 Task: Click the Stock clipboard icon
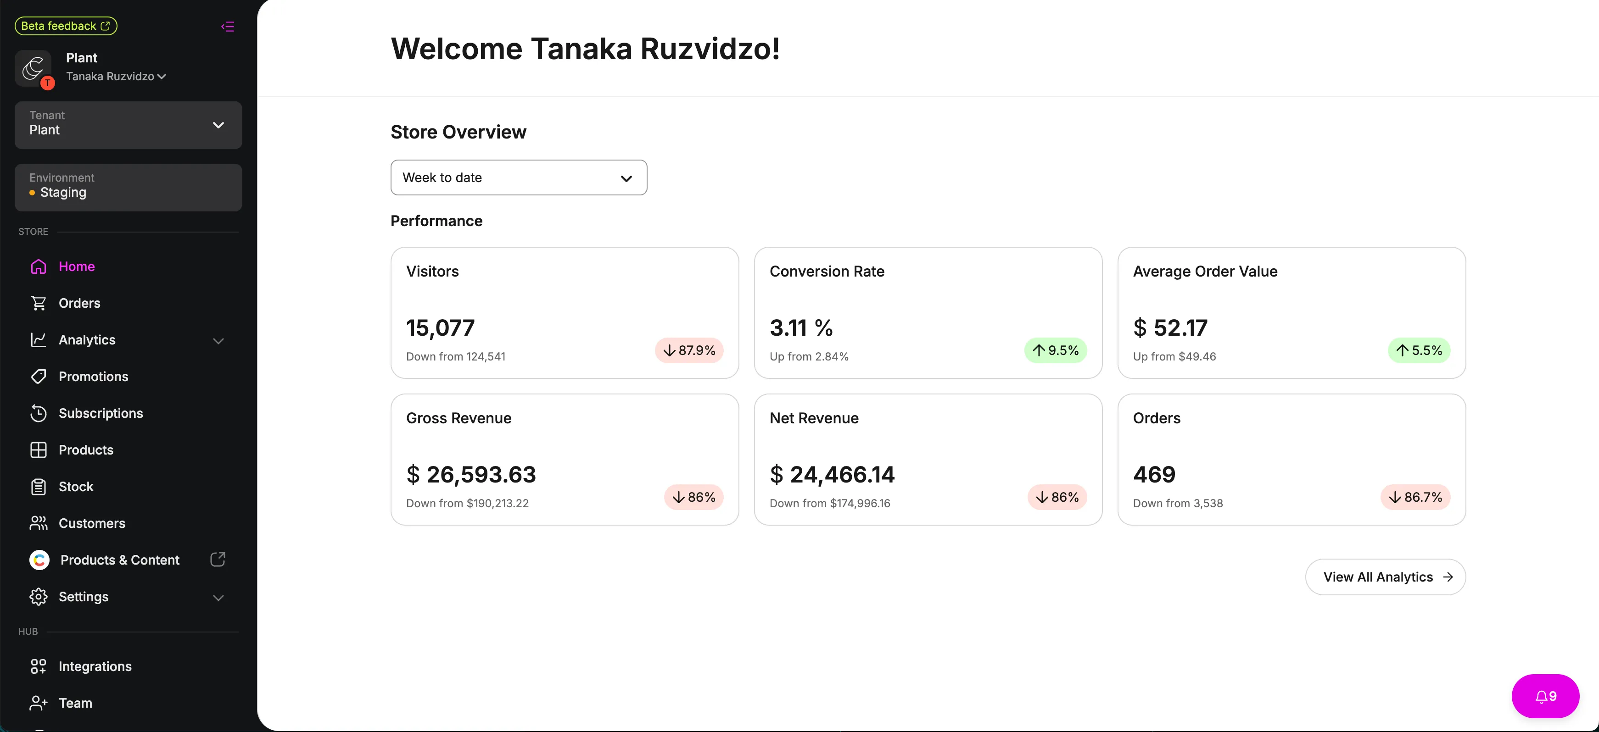[x=39, y=487]
